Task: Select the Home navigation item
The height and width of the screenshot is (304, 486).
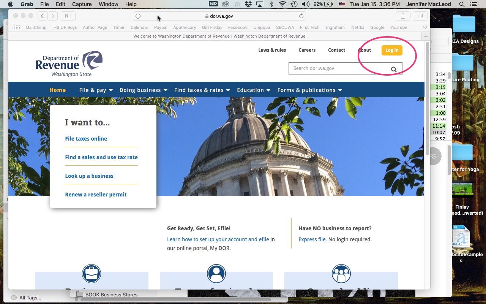Action: 57,90
